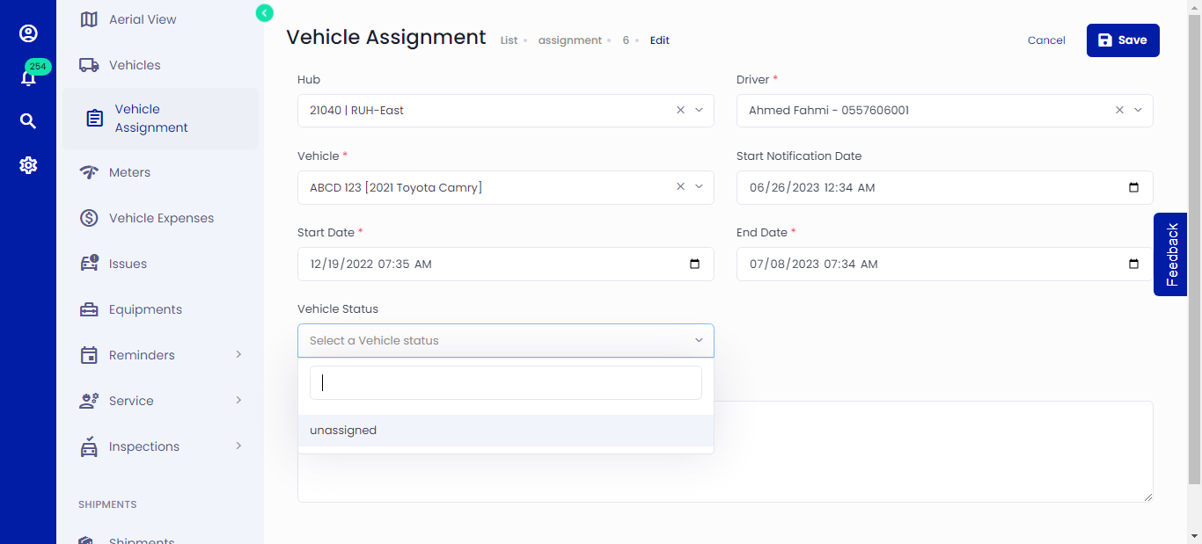Open notifications bell with 254 badge
Screen dimensions: 1202x544
pos(28,77)
